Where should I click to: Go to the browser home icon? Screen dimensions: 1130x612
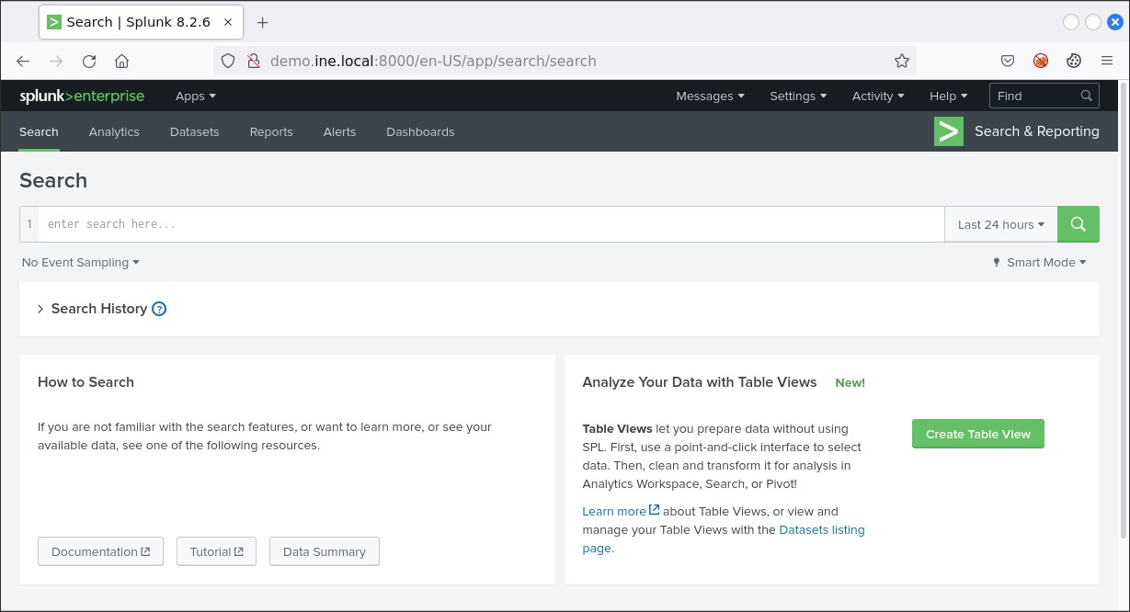(x=121, y=62)
